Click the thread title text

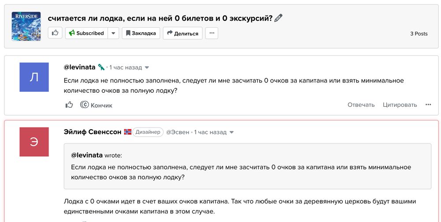(x=160, y=18)
